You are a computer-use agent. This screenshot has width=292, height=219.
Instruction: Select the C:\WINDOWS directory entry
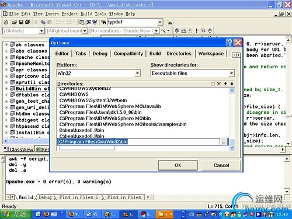(74, 95)
